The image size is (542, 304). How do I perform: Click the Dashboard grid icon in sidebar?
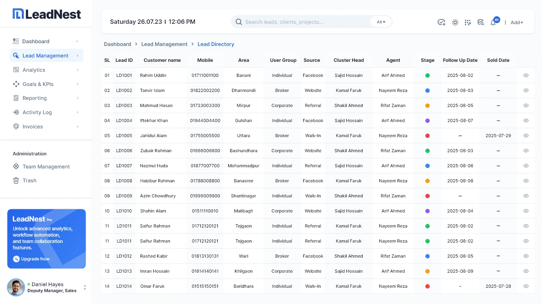[16, 41]
